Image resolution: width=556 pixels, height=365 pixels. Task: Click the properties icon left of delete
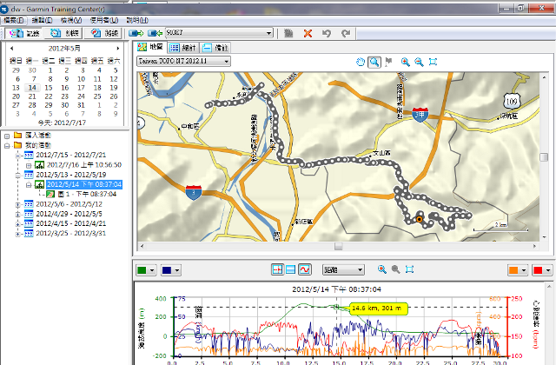point(288,33)
